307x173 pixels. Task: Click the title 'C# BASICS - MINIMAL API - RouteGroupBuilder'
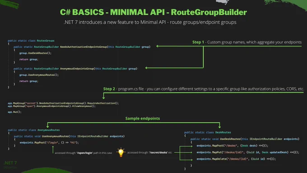pos(153,12)
